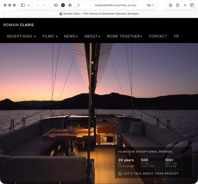The image size is (198, 184).
Task: Toggle the Safari sidebar button
Action: pyautogui.click(x=23, y=5)
